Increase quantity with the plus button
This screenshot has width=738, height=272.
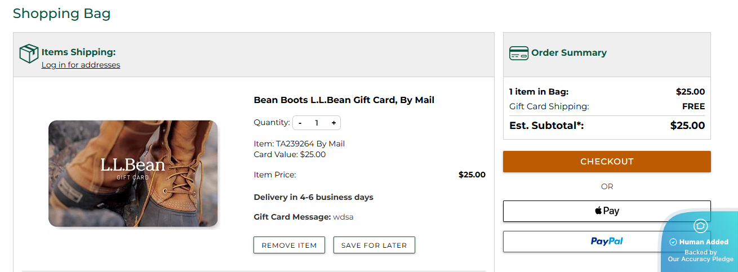point(334,123)
